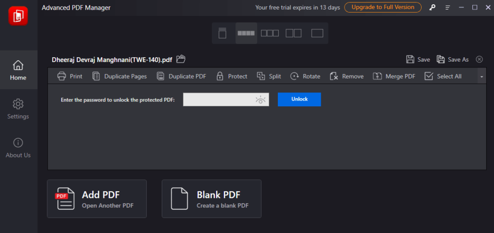
Task: Click the PDF file name text
Action: click(x=112, y=59)
